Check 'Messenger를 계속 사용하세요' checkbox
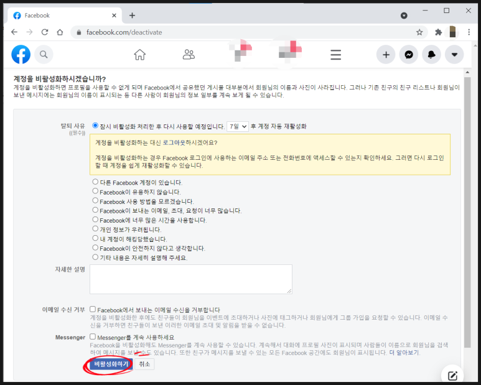Image resolution: width=481 pixels, height=385 pixels. 93,336
